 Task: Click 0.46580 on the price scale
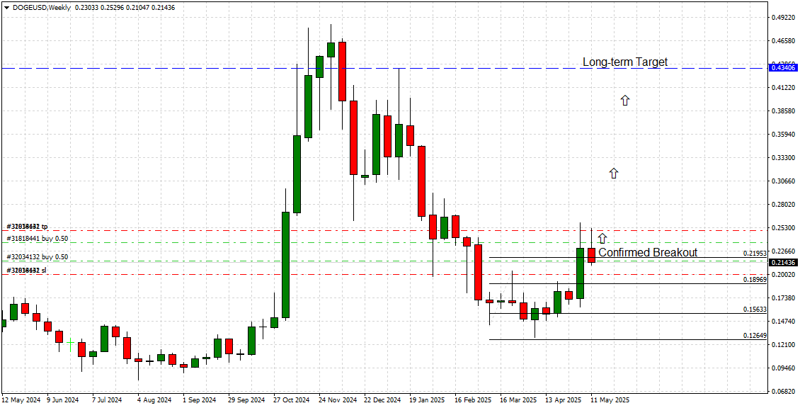pos(784,41)
